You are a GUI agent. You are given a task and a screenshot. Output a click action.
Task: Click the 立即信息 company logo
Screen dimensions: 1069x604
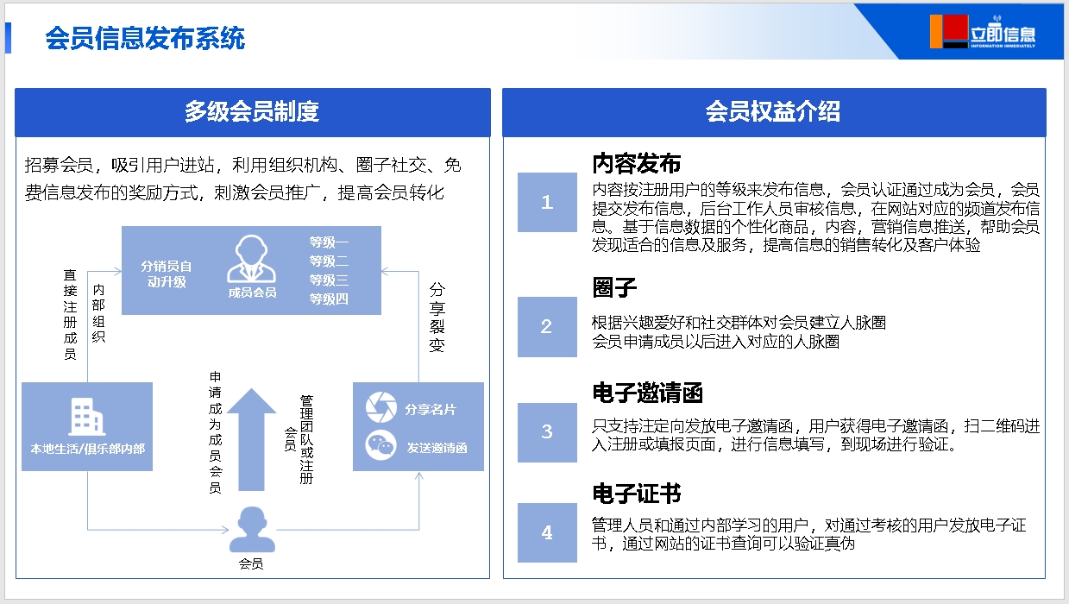pyautogui.click(x=983, y=32)
